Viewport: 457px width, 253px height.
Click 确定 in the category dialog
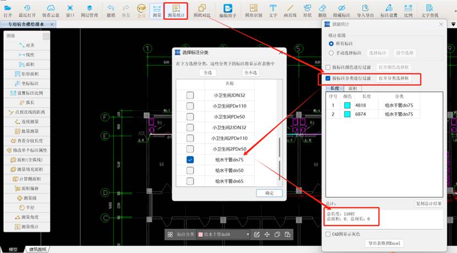coord(269,193)
